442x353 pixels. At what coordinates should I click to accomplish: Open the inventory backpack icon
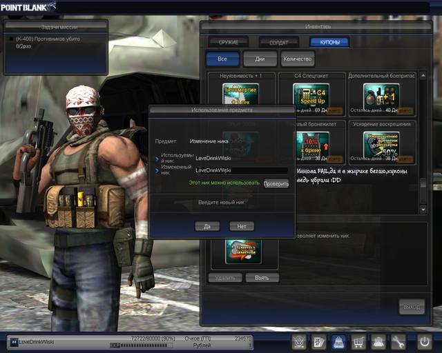[338, 342]
